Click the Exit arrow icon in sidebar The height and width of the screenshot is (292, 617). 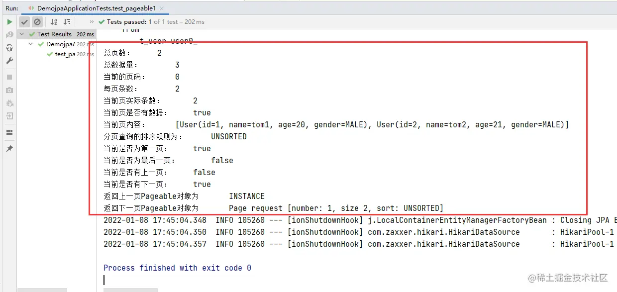coord(9,116)
